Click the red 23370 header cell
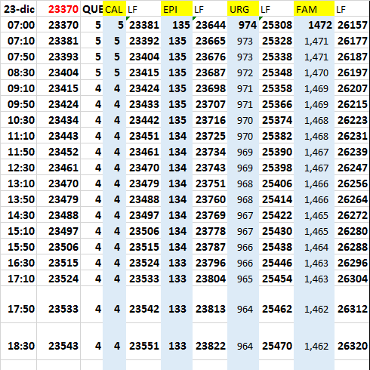Screen dimensions: 370x370 tap(59, 9)
